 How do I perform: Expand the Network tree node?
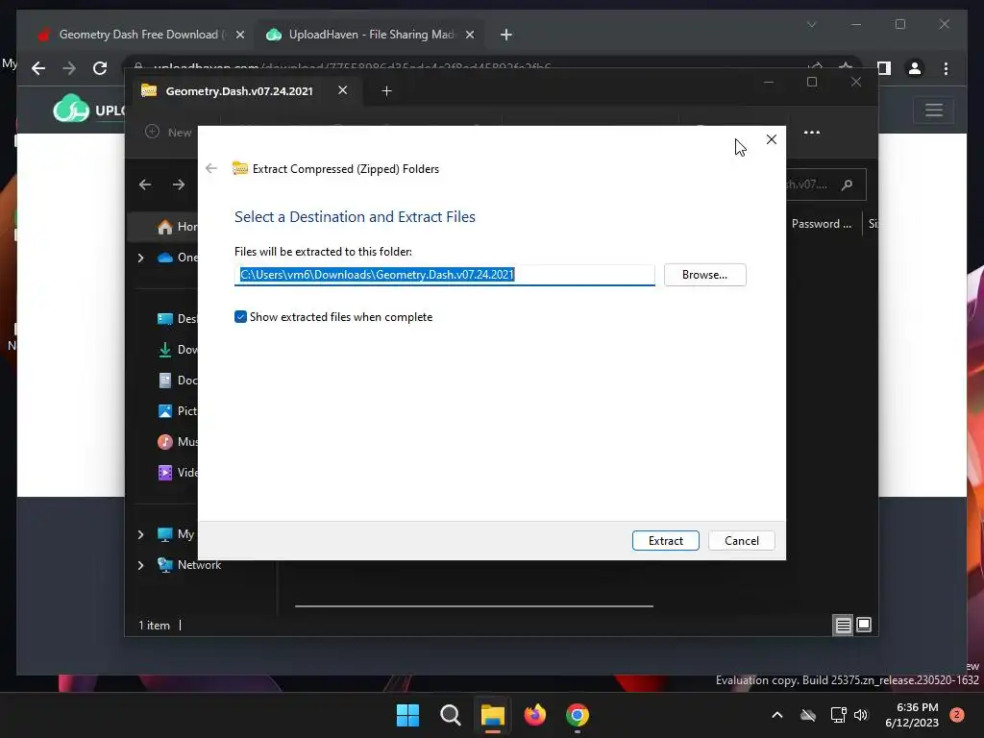(x=140, y=565)
